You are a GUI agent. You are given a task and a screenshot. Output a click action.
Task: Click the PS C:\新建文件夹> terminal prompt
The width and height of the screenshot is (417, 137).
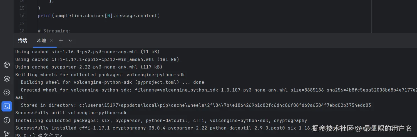click(39, 135)
